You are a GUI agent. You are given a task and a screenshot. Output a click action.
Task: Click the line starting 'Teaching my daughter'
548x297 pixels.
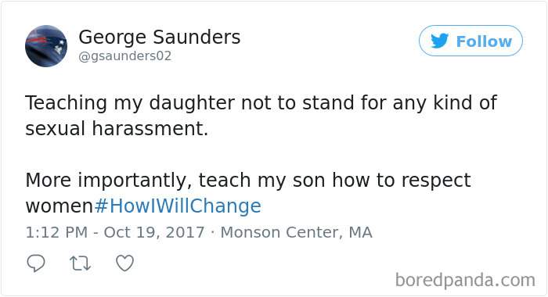click(261, 103)
